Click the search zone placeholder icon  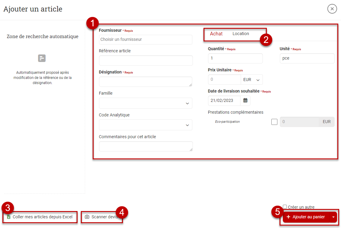[x=42, y=58]
